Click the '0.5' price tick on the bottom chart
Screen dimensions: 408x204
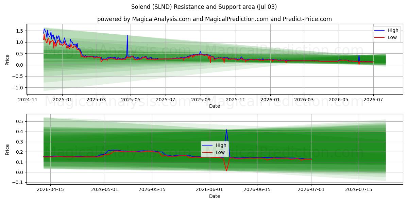point(19,121)
